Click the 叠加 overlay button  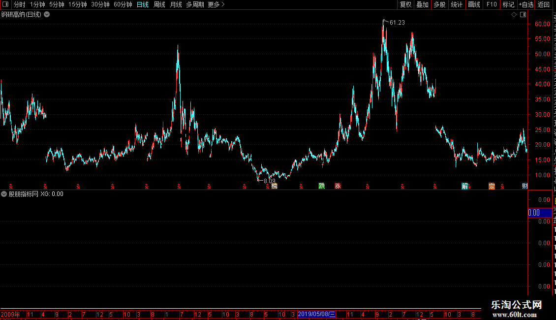[x=423, y=4]
